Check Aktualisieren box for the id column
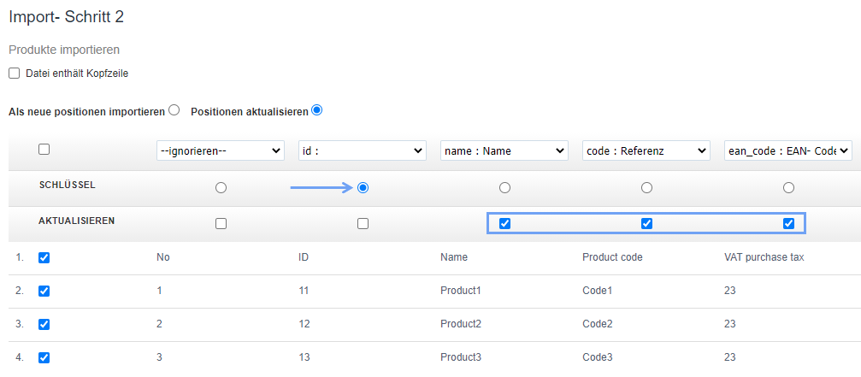This screenshot has height=377, width=861. 363,224
